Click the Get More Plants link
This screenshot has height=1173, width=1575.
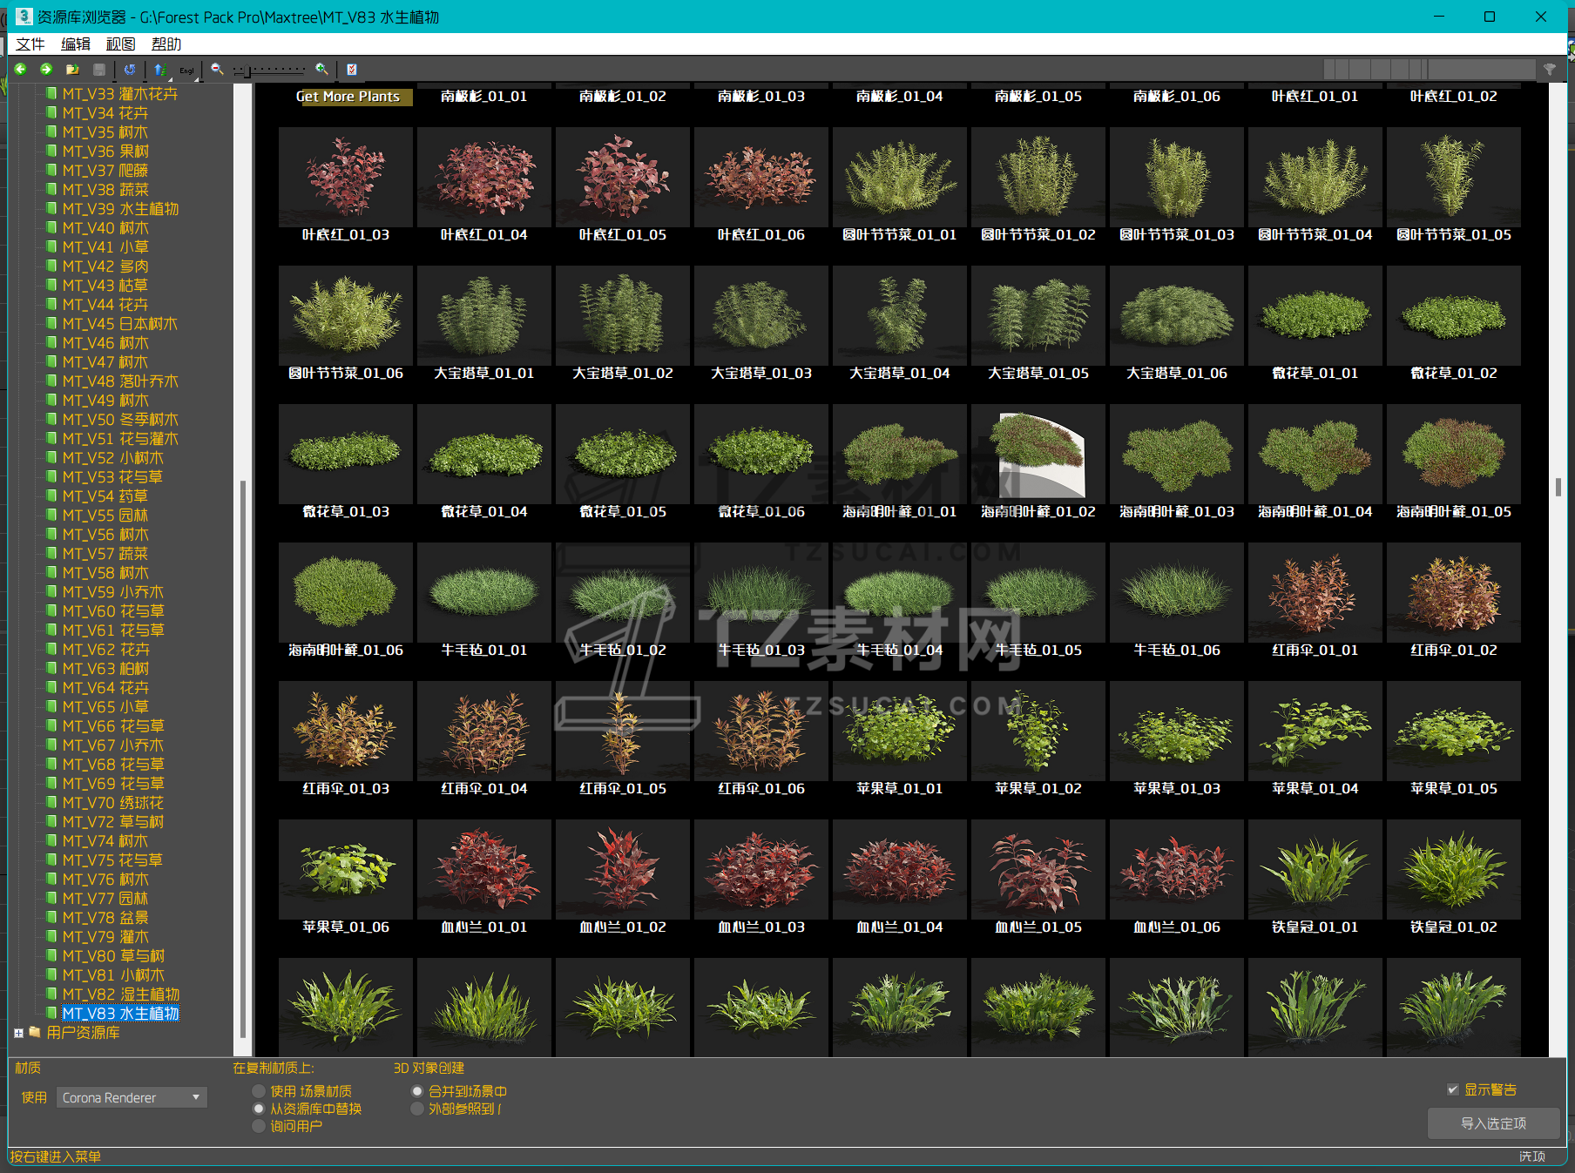pyautogui.click(x=348, y=97)
